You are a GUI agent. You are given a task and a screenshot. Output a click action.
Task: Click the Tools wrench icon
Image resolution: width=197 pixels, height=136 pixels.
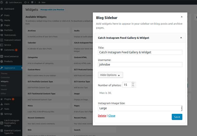click(x=2, y=109)
